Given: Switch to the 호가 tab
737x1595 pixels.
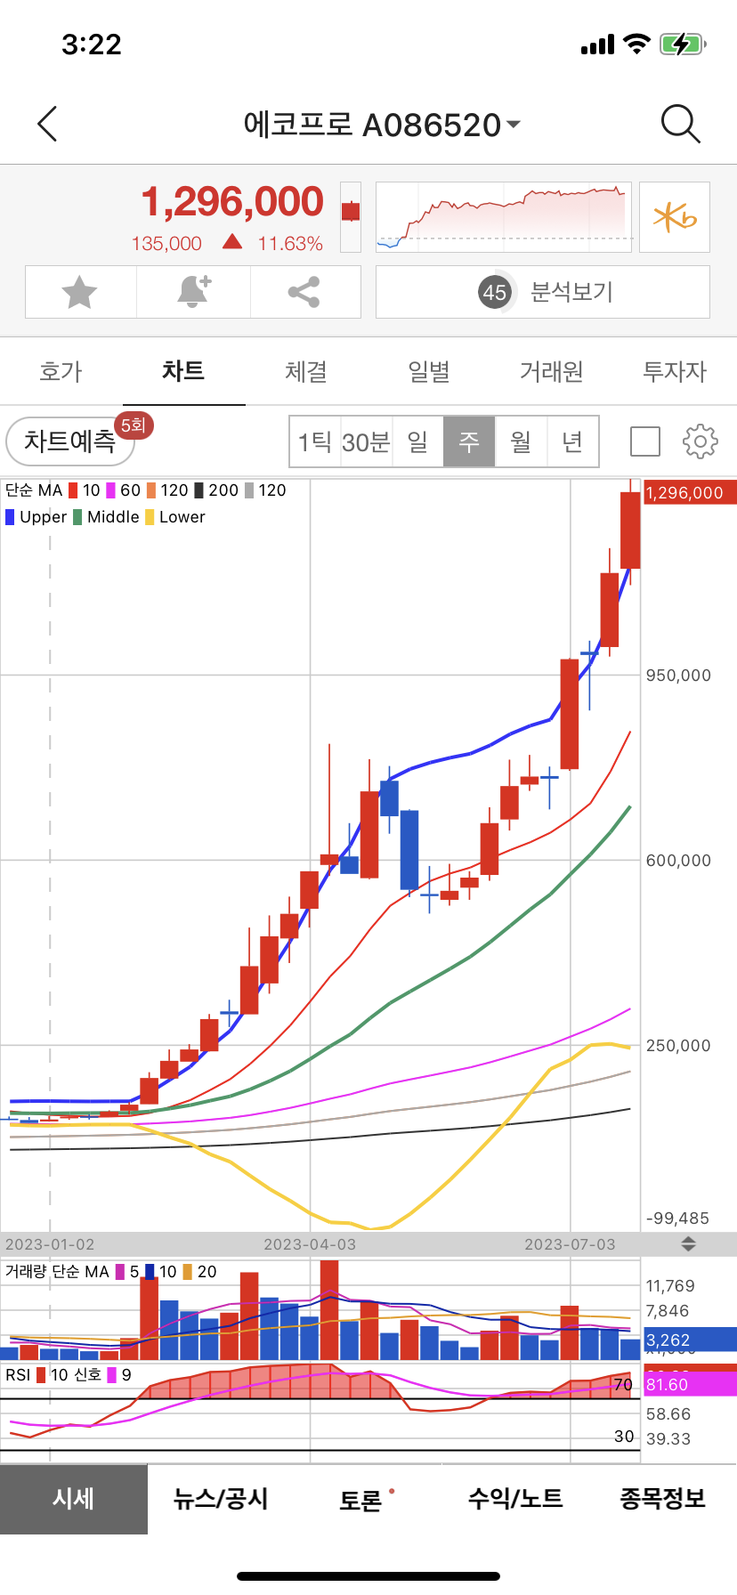Looking at the screenshot, I should [61, 371].
